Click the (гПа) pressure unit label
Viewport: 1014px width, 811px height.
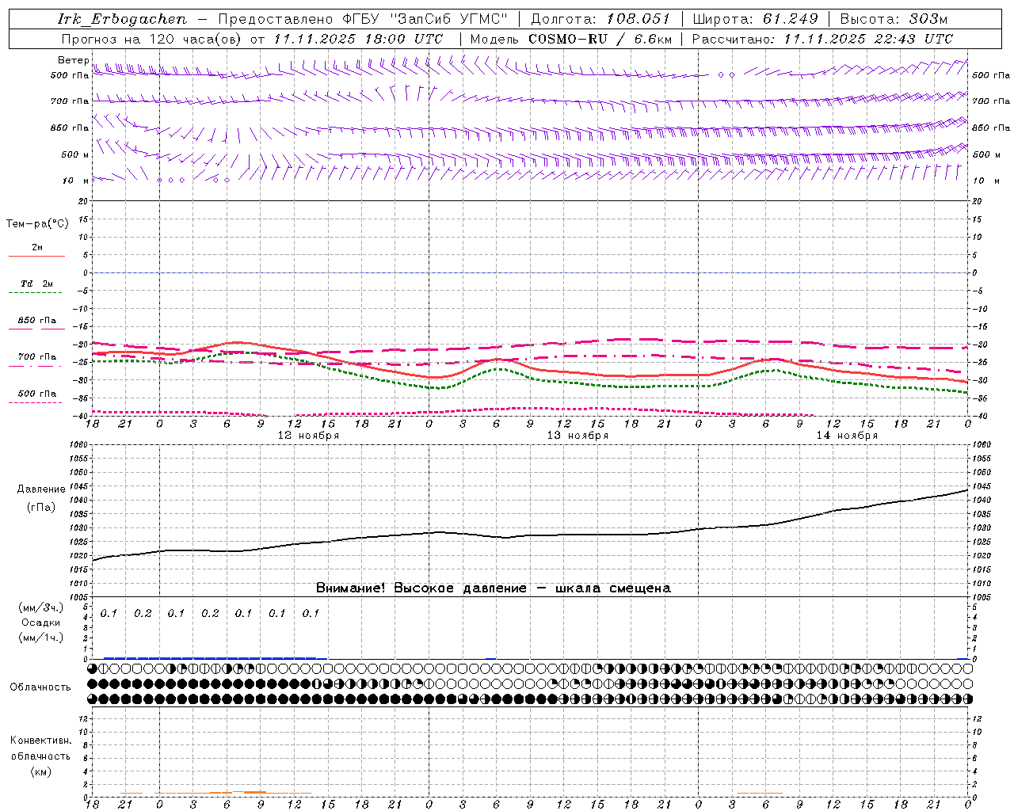tap(41, 508)
